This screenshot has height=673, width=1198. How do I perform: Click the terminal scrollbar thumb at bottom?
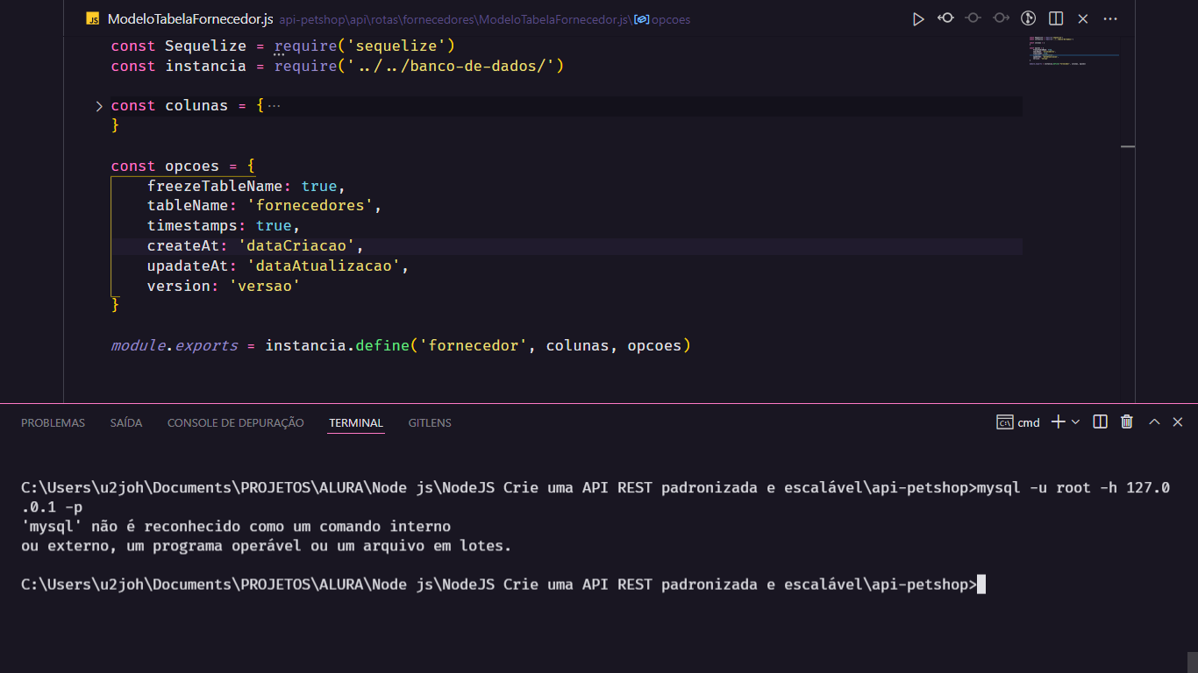pyautogui.click(x=1192, y=662)
